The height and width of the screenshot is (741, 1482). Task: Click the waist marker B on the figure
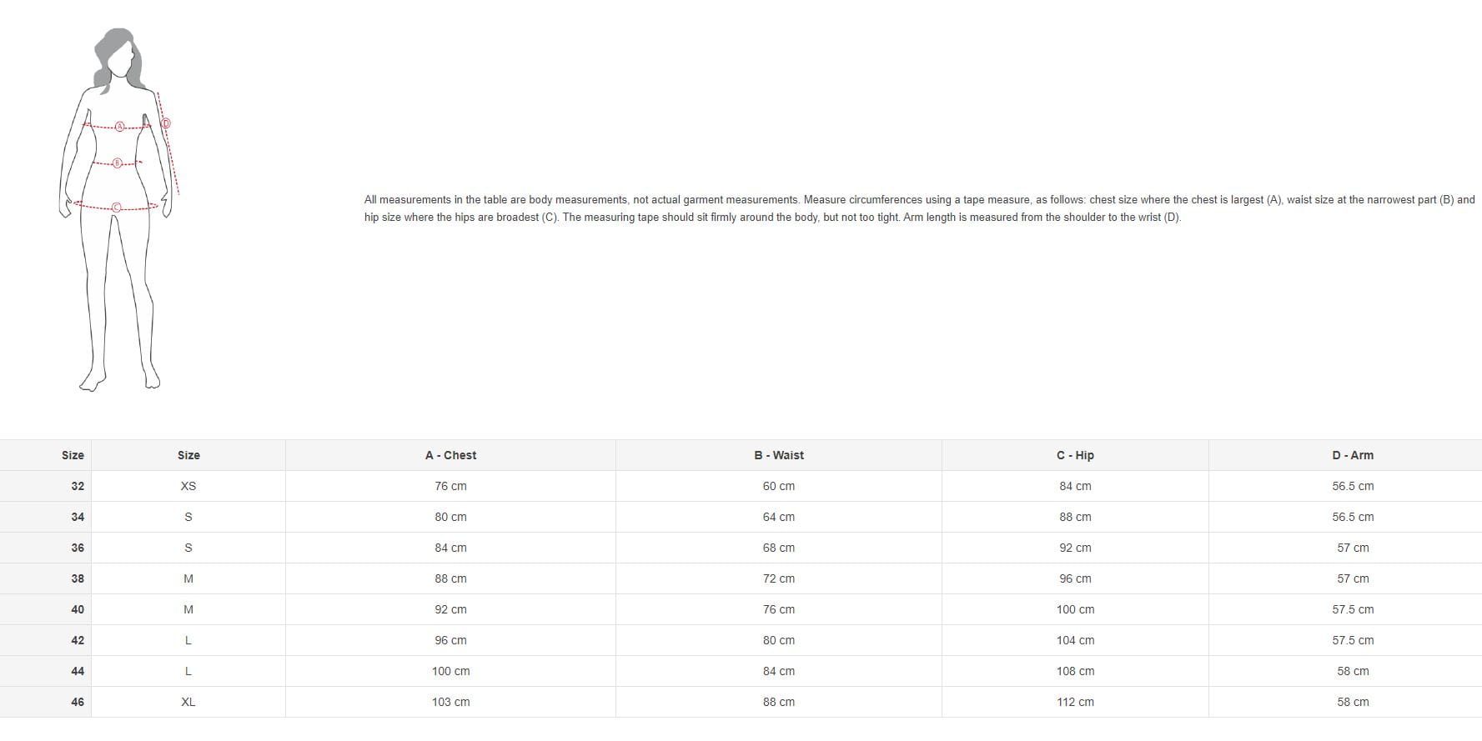118,163
